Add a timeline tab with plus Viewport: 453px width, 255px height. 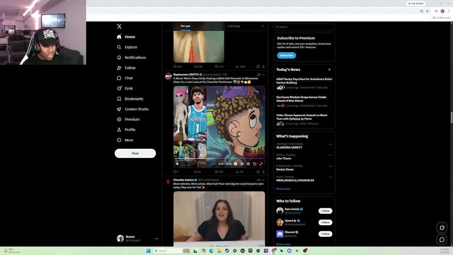(x=262, y=26)
